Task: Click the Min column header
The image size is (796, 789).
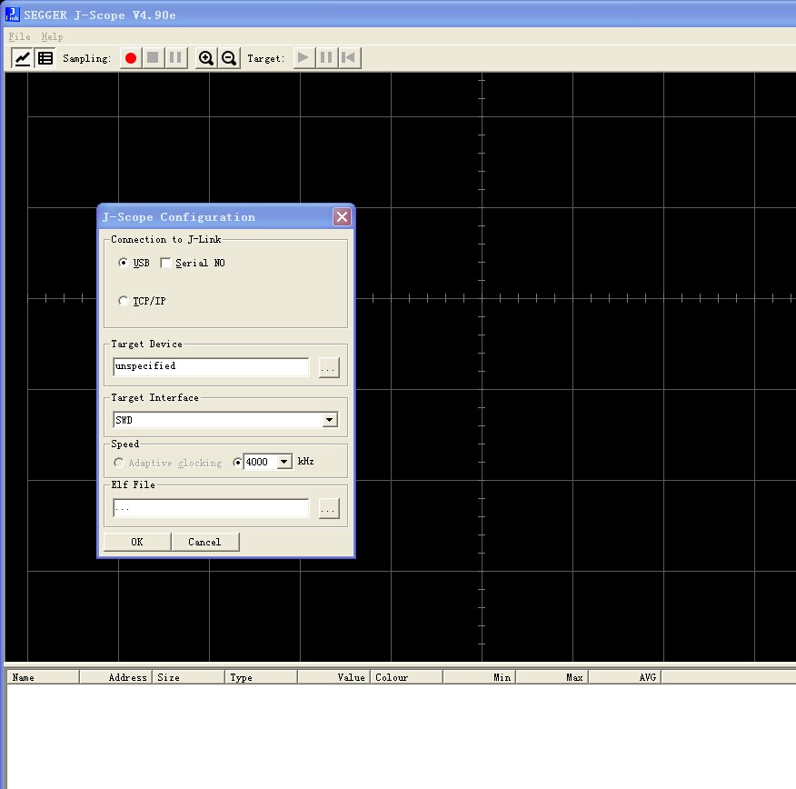Action: 479,677
